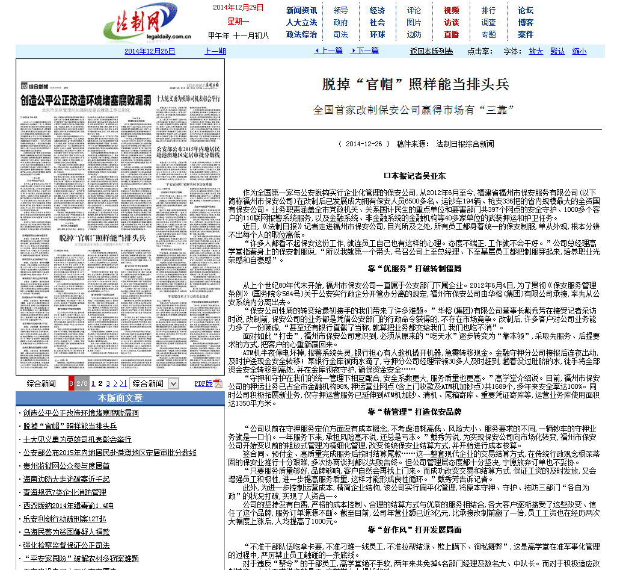Reset font size with 默认
617x570 pixels.
coord(557,51)
